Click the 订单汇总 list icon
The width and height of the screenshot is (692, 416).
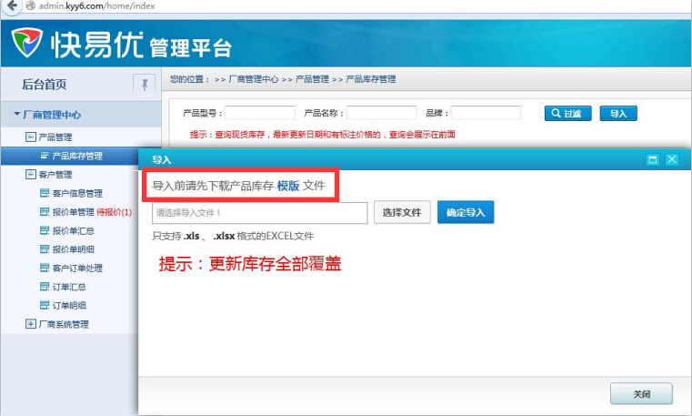(45, 287)
